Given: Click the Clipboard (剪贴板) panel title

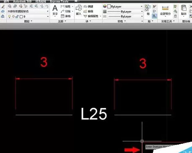Looking at the screenshot, I should pos(186,21).
